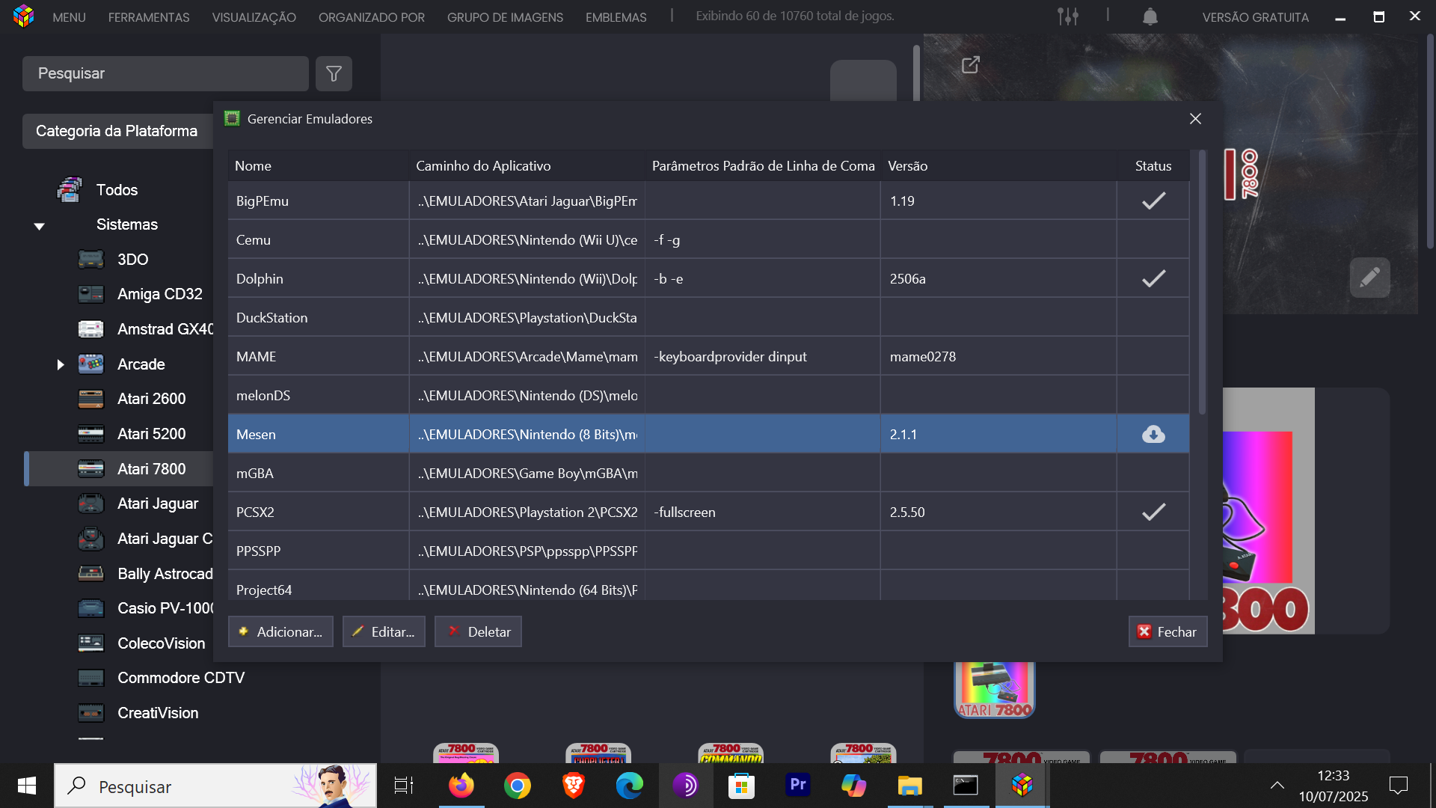Click the Fechar button

tap(1167, 631)
